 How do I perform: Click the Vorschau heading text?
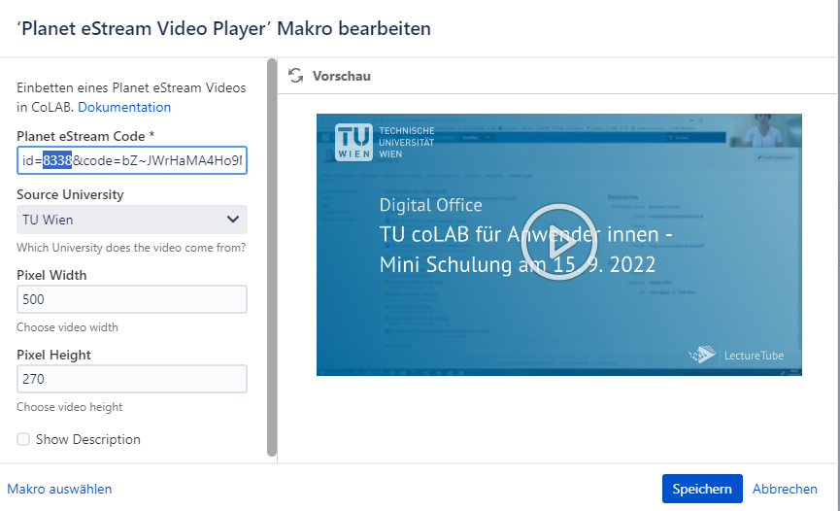tap(341, 76)
